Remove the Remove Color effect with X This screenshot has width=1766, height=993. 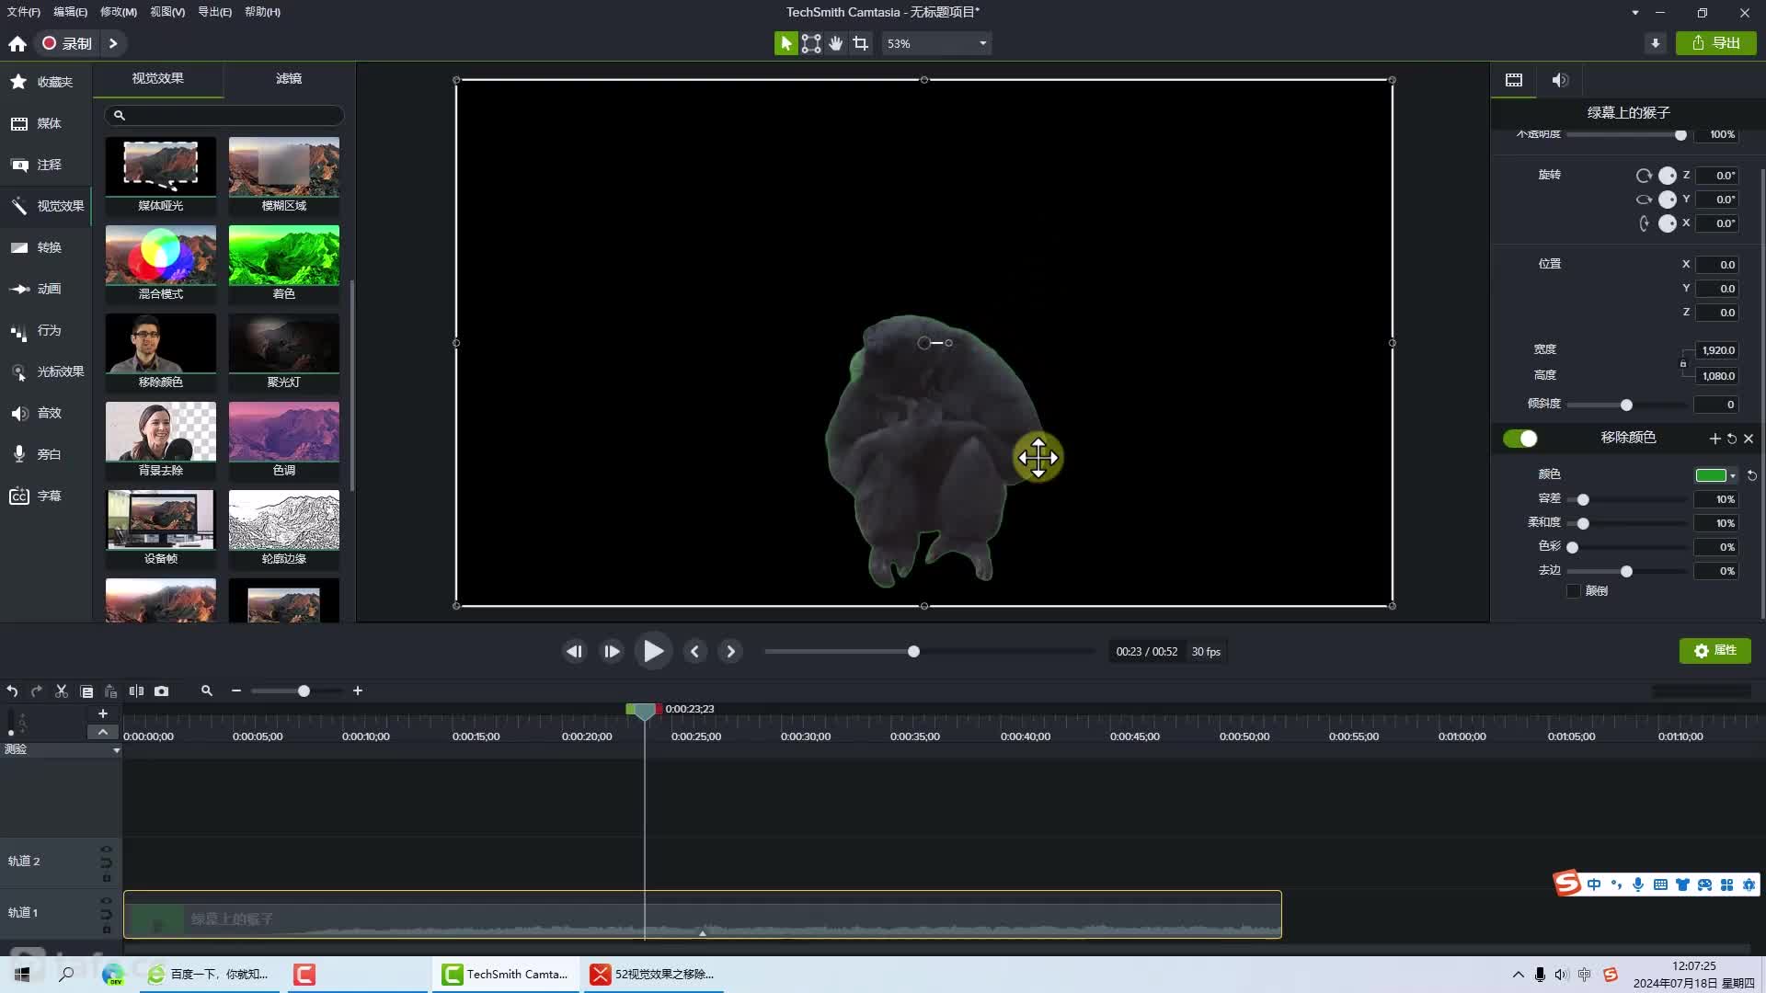[x=1749, y=439]
